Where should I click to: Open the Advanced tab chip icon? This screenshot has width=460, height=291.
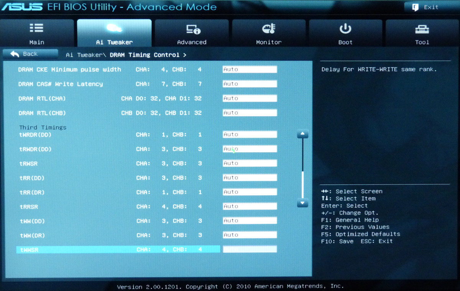point(193,29)
